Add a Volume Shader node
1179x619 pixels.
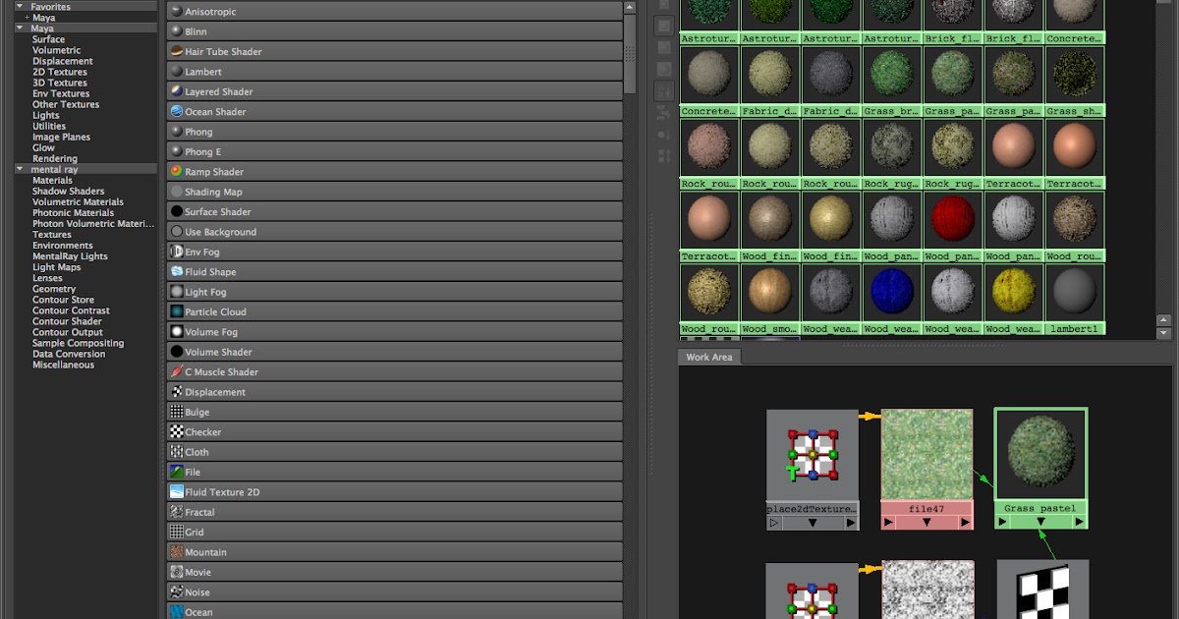394,352
